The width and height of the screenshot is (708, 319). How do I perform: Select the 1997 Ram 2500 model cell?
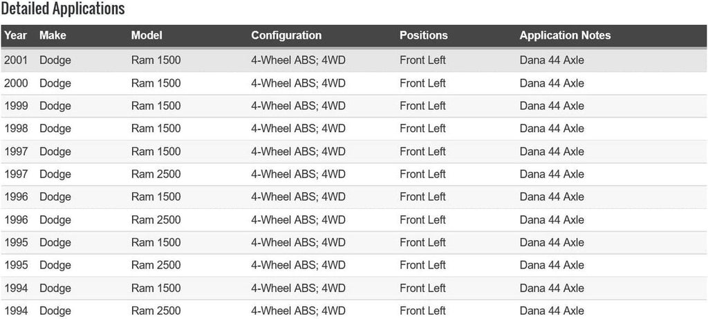click(x=156, y=174)
